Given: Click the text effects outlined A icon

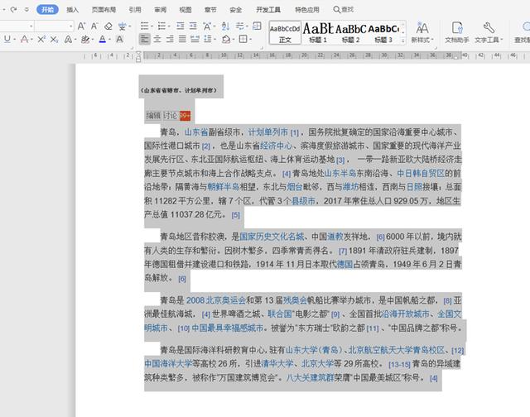Looking at the screenshot, I should [x=68, y=39].
